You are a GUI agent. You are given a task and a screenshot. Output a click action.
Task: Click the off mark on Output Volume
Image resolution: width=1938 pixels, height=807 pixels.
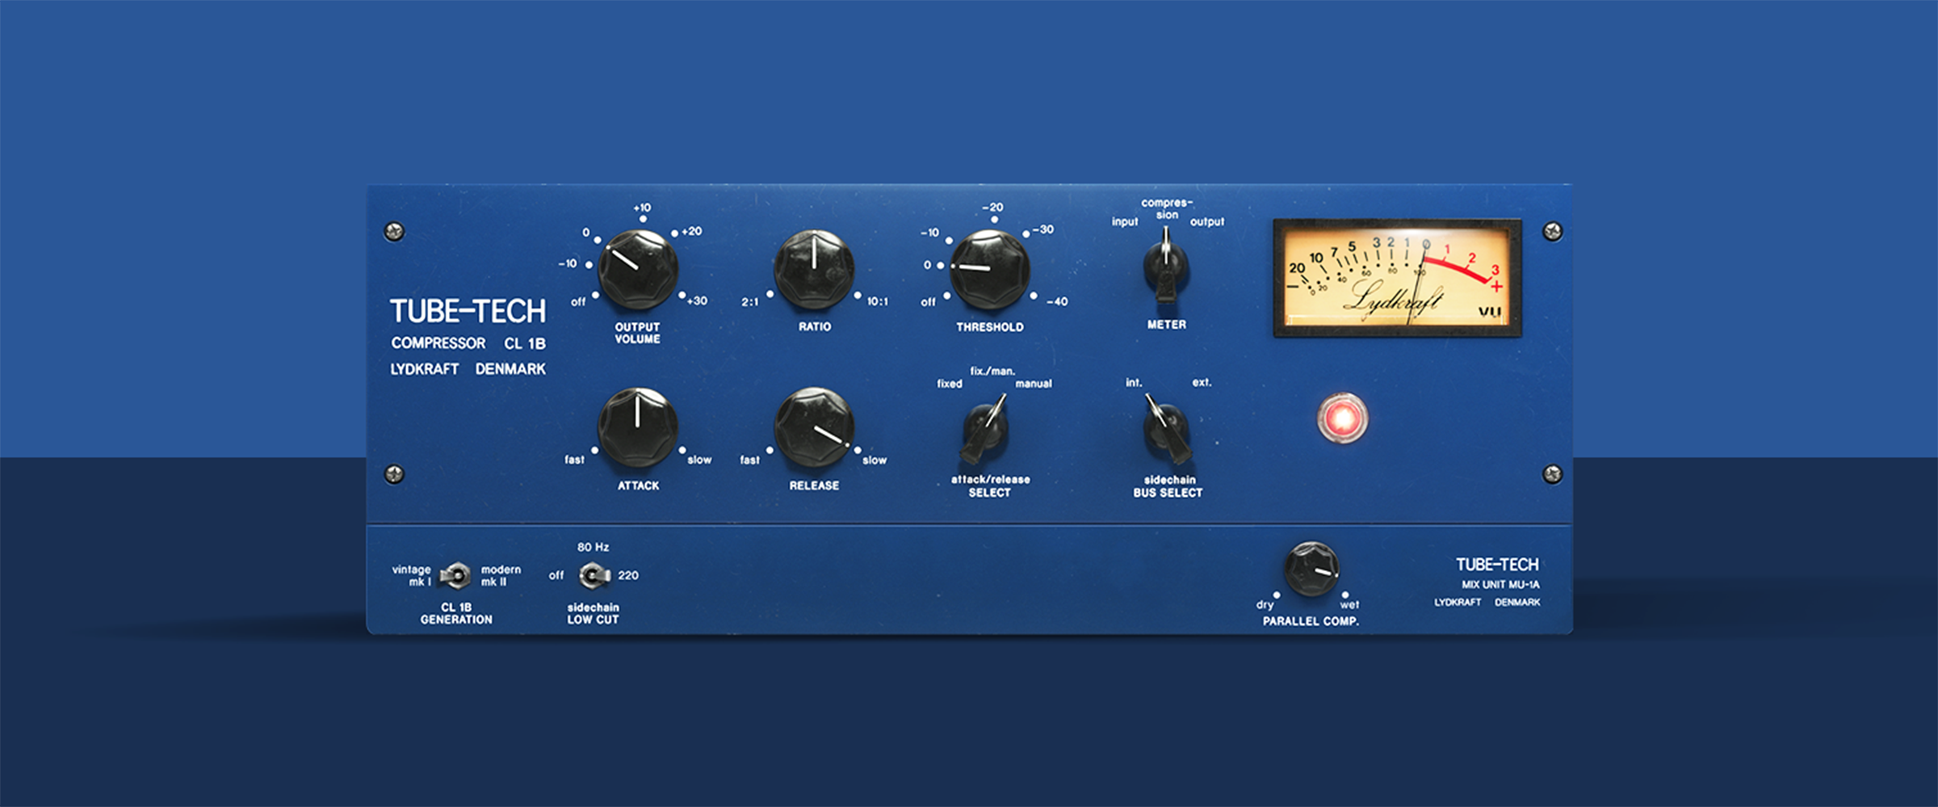pos(578,301)
